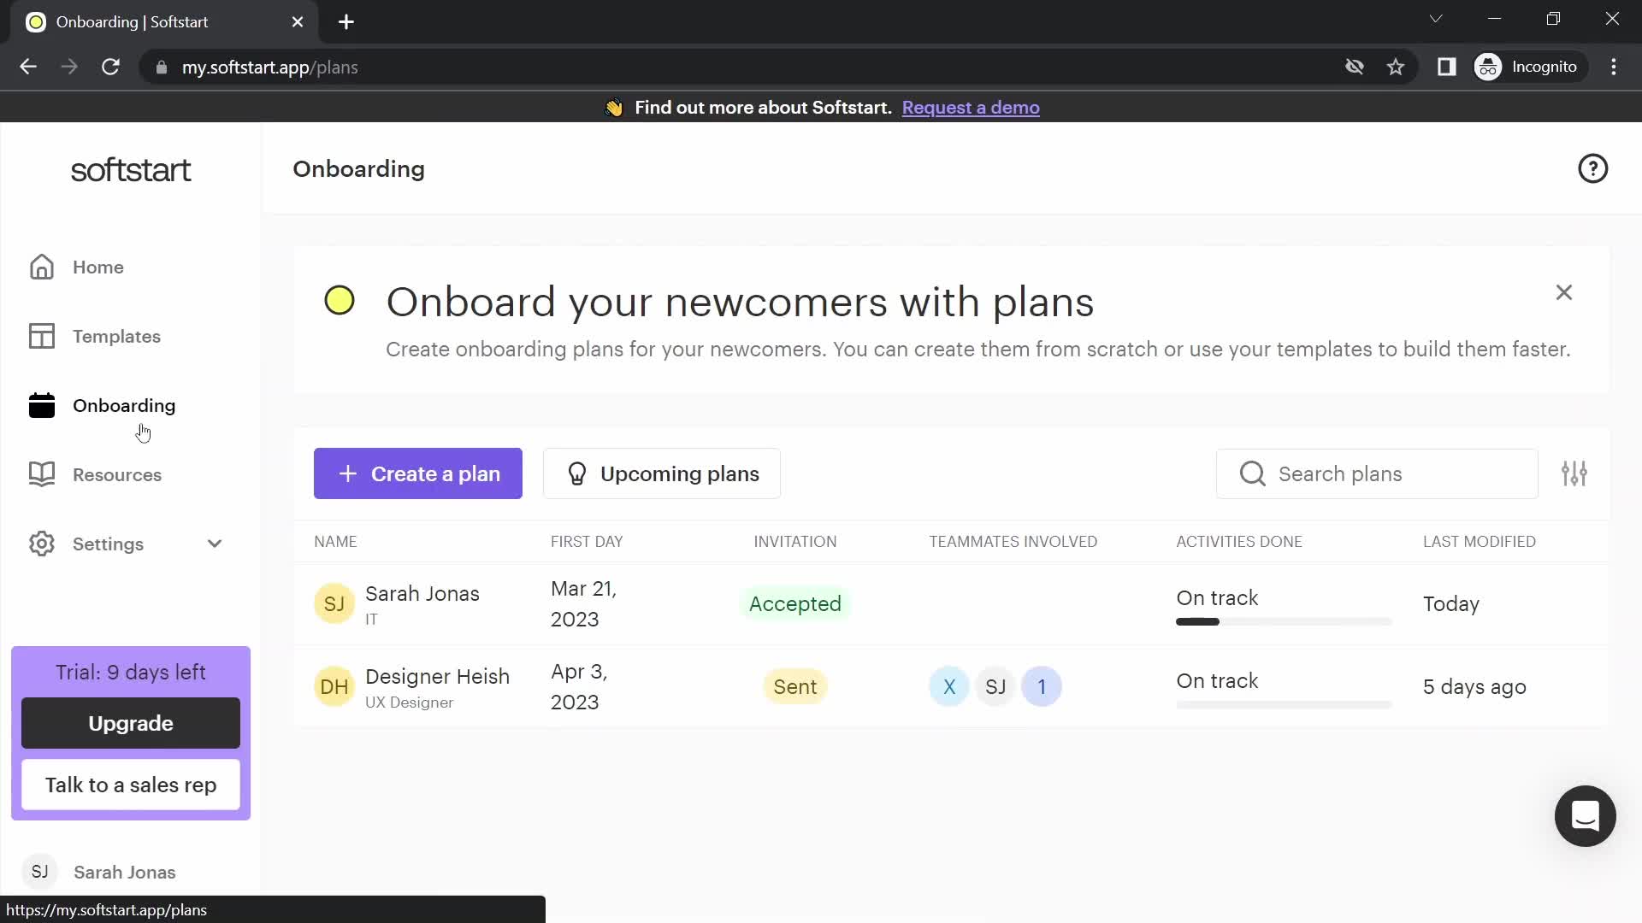Open the plan filters icon
1642x923 pixels.
(1574, 473)
